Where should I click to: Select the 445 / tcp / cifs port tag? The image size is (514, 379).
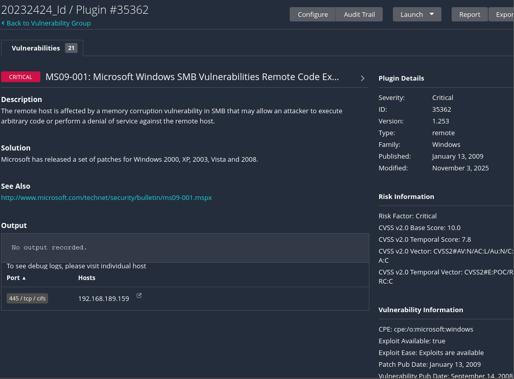[x=27, y=298]
